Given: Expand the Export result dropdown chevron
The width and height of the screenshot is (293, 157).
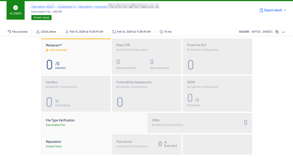Looking at the screenshot, I should pos(285,10).
